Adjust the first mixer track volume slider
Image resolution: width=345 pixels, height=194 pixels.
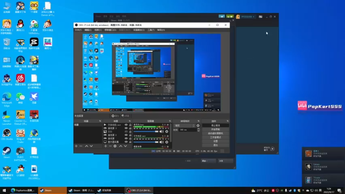pyautogui.click(x=146, y=131)
